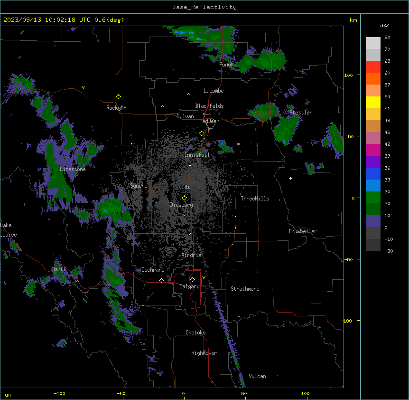Click the Olds label
The image size is (409, 400).
[x=184, y=187]
